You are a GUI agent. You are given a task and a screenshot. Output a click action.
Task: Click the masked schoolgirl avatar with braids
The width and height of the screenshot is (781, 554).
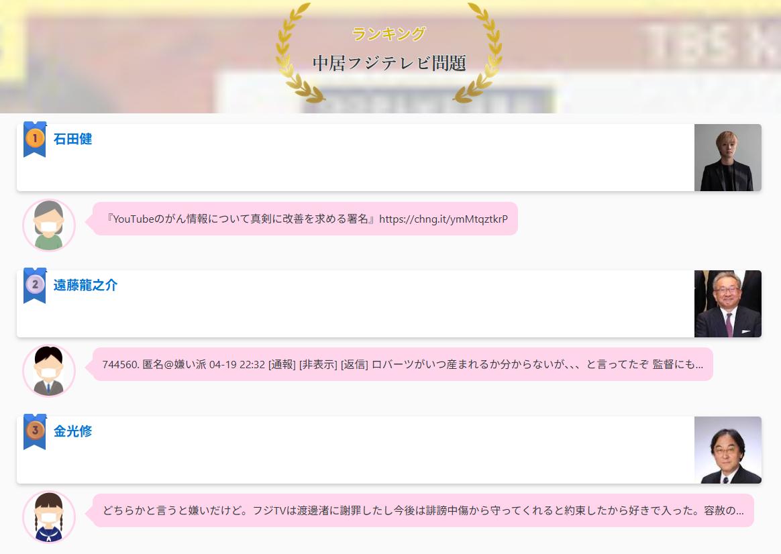coord(49,517)
